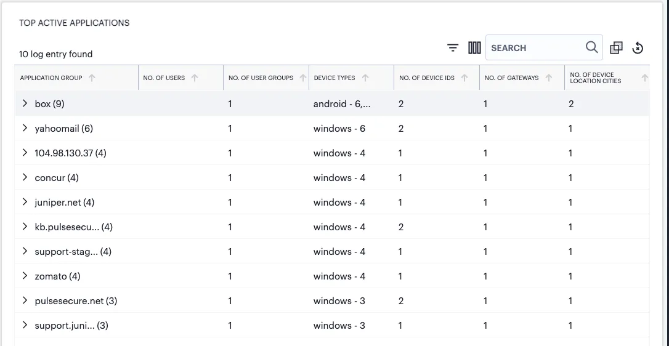Image resolution: width=669 pixels, height=346 pixels.
Task: Open the column chooser icon
Action: click(x=474, y=48)
